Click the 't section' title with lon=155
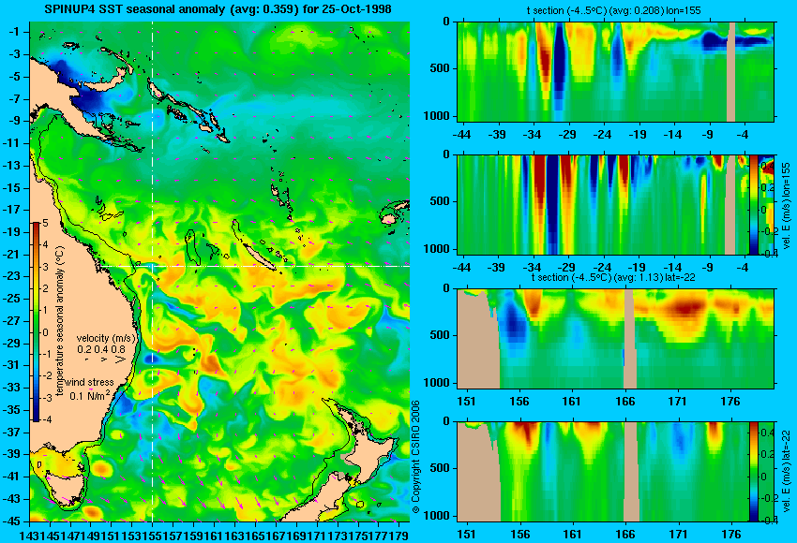The width and height of the screenshot is (797, 543). tap(613, 10)
